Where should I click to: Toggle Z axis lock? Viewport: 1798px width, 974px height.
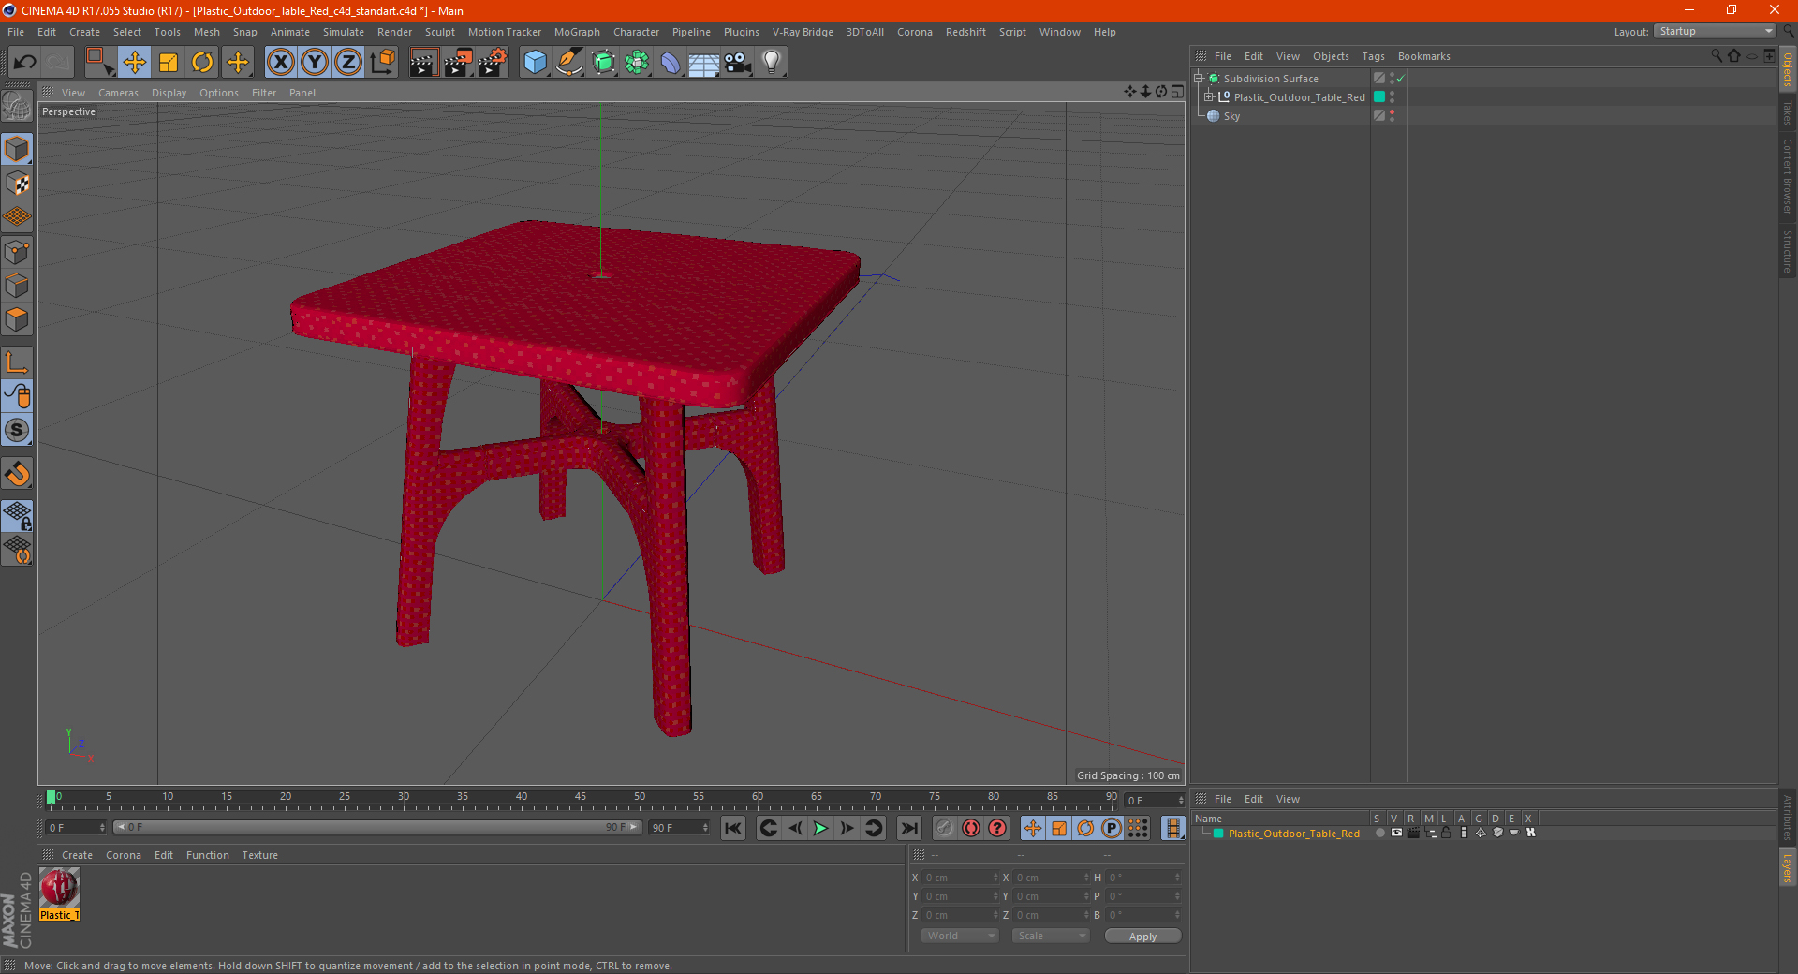click(348, 63)
